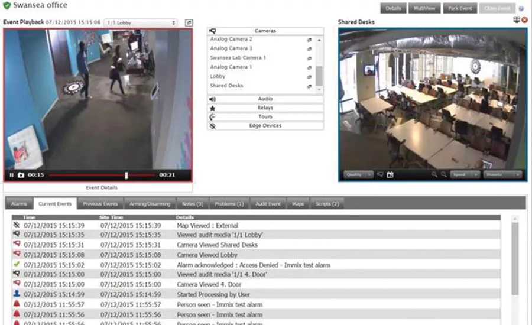
Task: Click the link icon next to Swansea Lab Camera 1
Action: [309, 58]
